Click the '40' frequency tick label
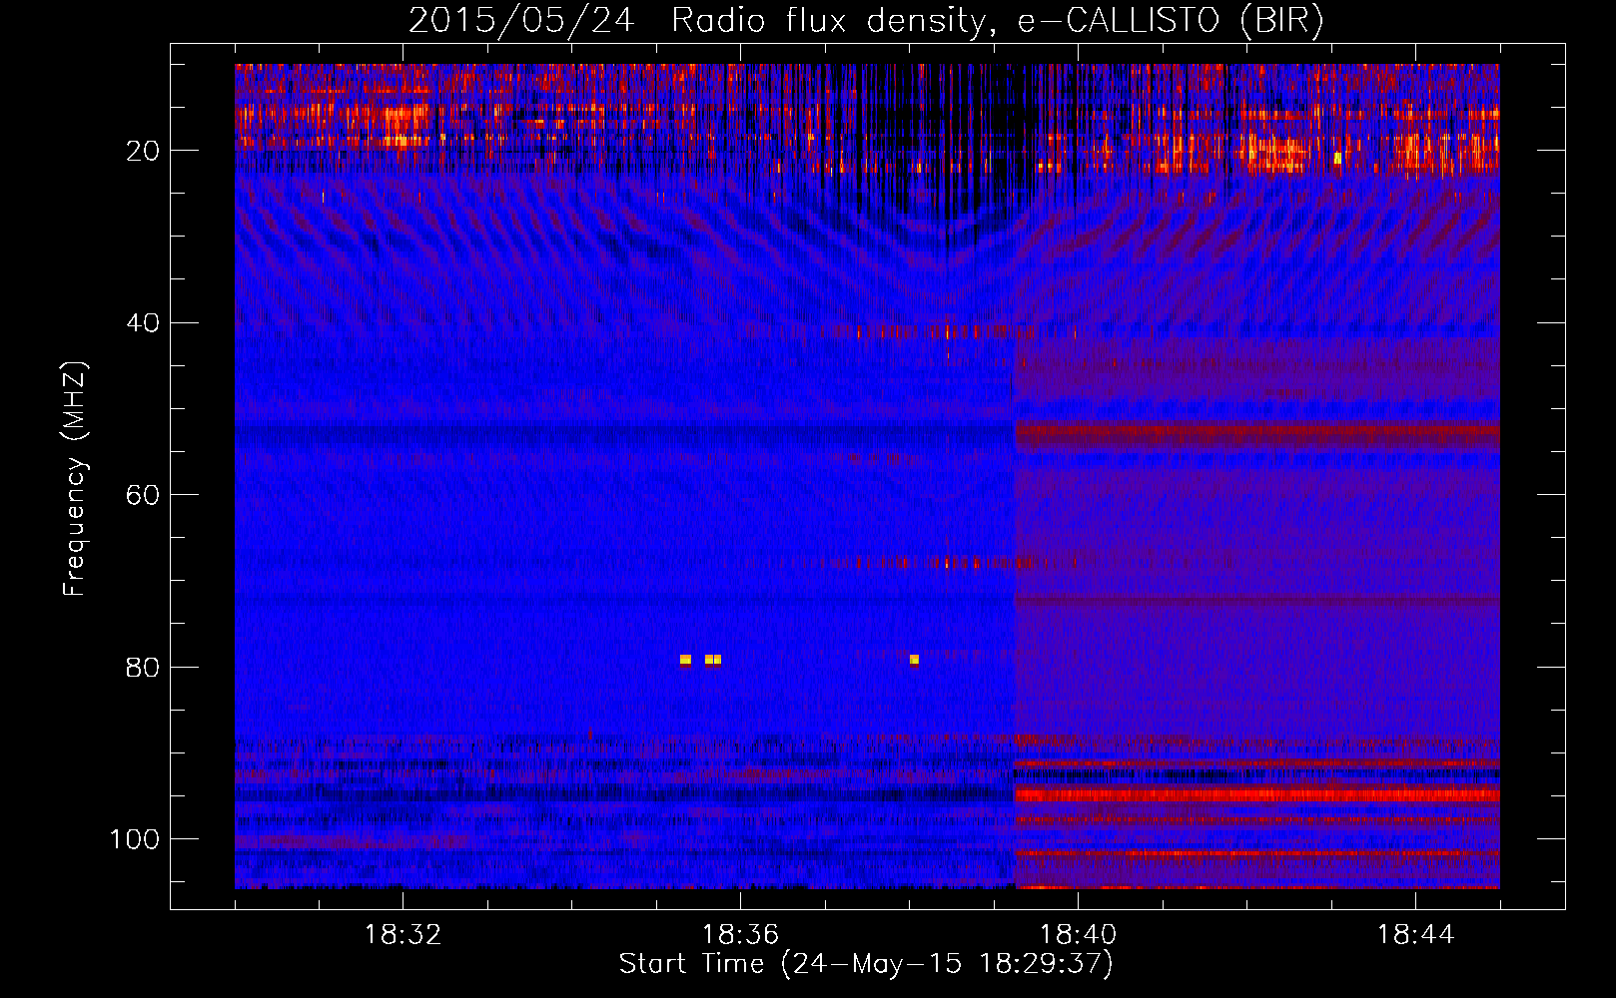This screenshot has height=998, width=1616. [x=143, y=323]
